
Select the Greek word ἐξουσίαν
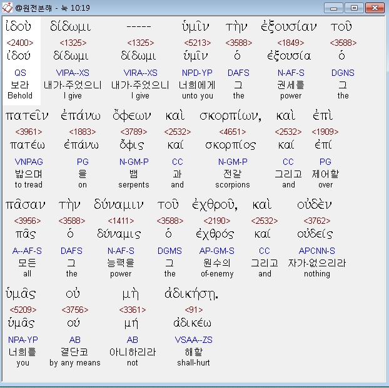pos(289,26)
